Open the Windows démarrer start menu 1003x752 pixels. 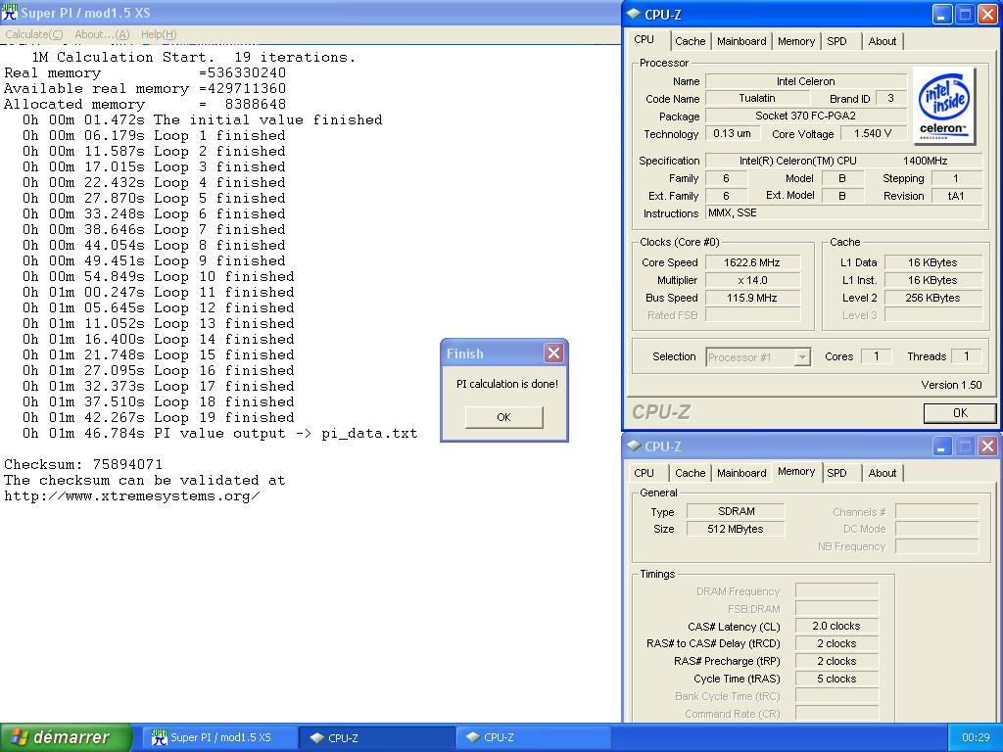tap(66, 737)
